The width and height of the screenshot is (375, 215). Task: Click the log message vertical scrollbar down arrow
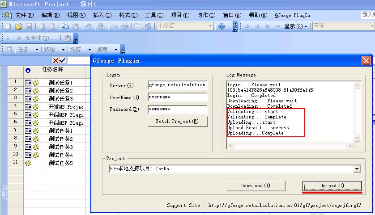point(357,138)
